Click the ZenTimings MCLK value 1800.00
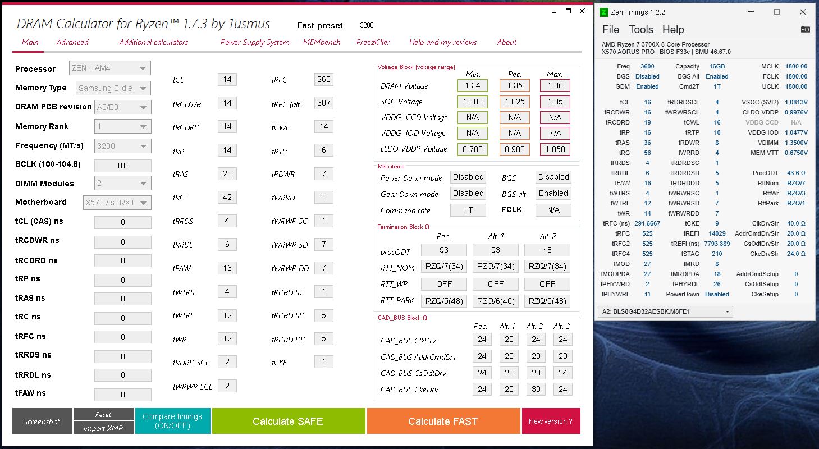This screenshot has height=449, width=819. point(796,66)
